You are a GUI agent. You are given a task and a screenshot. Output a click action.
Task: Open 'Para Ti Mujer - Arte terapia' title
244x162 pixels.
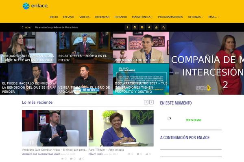click(x=106, y=150)
